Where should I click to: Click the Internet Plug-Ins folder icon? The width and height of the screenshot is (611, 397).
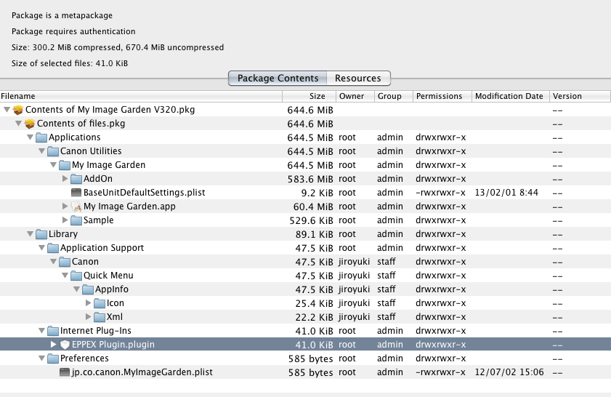tap(53, 331)
